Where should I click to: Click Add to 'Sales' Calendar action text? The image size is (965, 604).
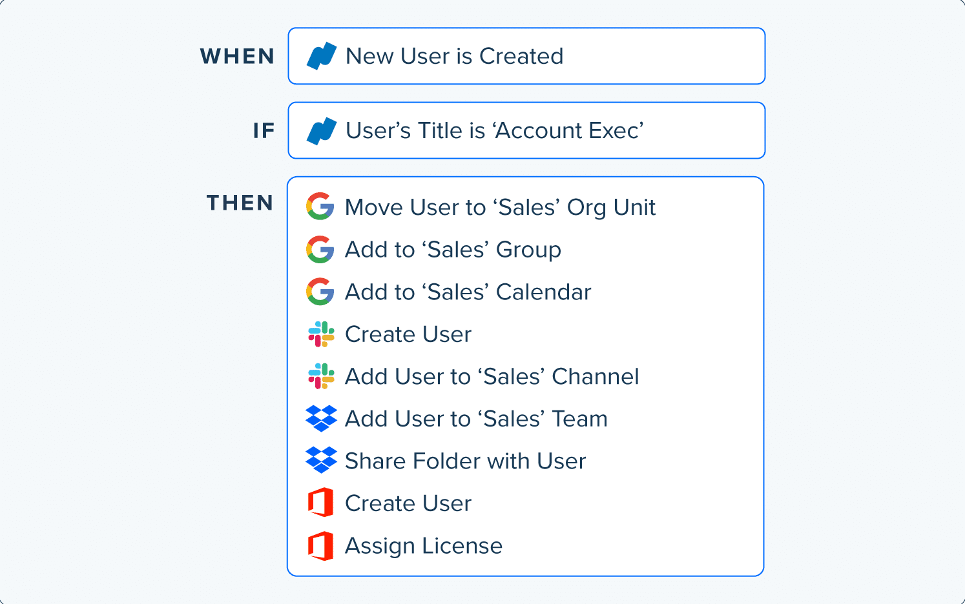468,292
